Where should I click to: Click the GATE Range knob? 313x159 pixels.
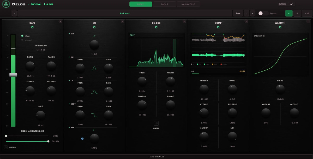(x=51, y=66)
